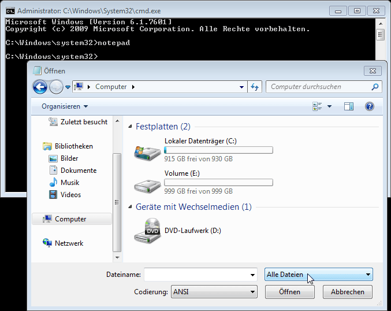Close the Öffnen dialog
Screen dimensions: 391x311
373,71
